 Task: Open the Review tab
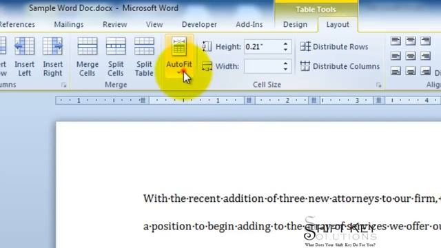coord(115,25)
